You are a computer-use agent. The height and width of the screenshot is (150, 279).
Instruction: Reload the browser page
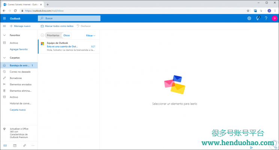(x=15, y=11)
